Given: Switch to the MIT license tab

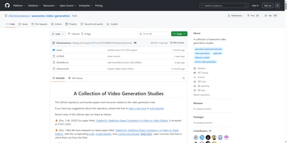Looking at the screenshot, I should [76, 78].
